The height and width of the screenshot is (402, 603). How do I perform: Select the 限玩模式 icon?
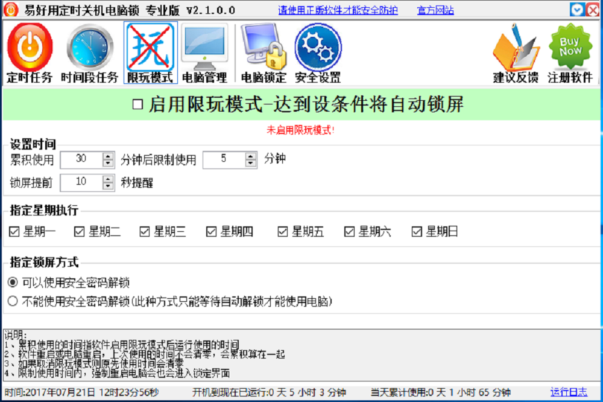click(150, 53)
